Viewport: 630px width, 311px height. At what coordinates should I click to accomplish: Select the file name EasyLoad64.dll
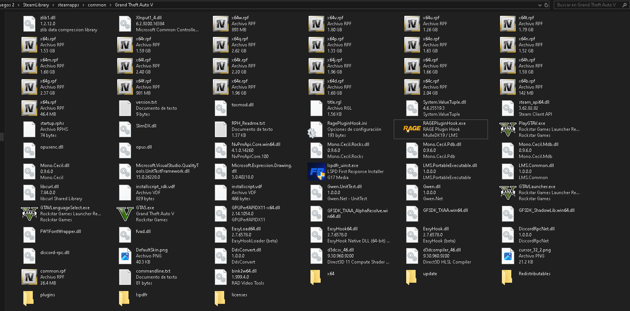pos(246,229)
